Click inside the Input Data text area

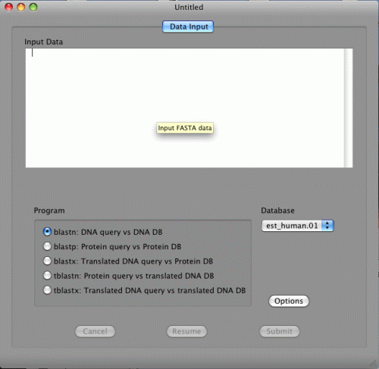(x=185, y=108)
